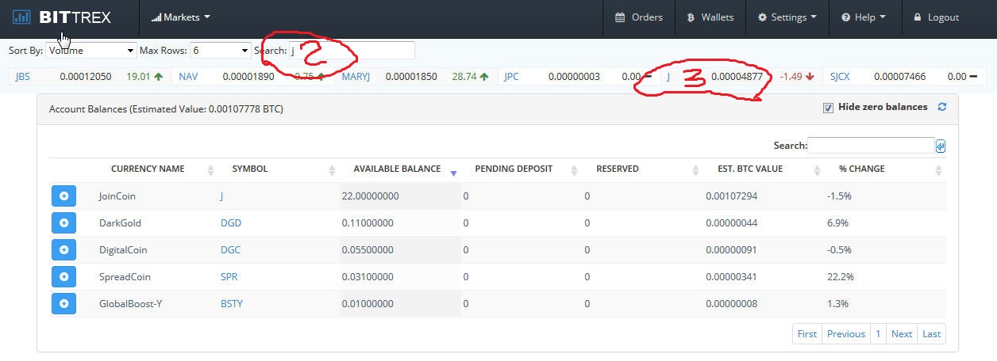
Task: Sort by Symbol column
Action: tap(250, 169)
